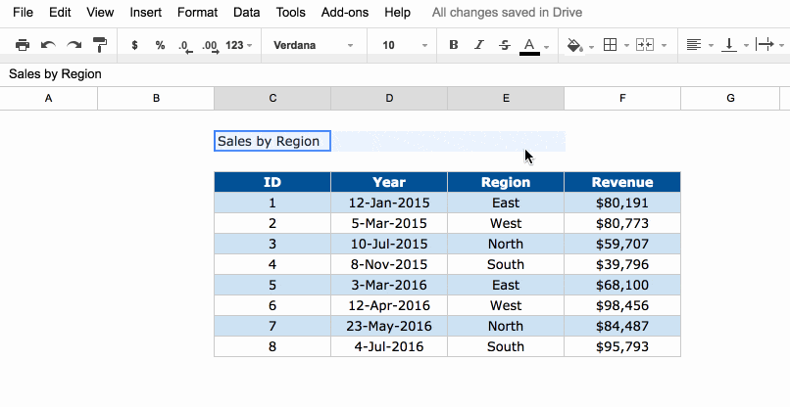Select the Paint format roller
Screen dimensions: 790x407
tap(99, 45)
